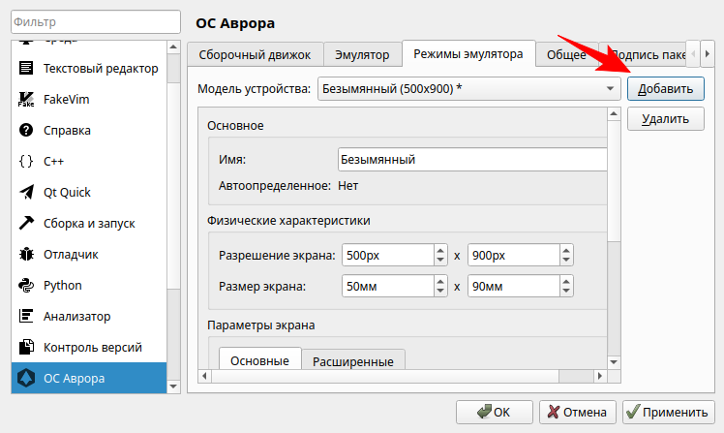Increase the 90мм screen size value

click(566, 281)
